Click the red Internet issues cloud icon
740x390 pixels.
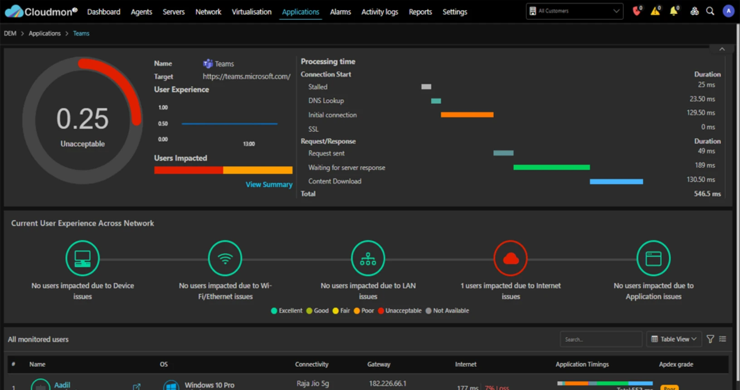click(x=511, y=258)
